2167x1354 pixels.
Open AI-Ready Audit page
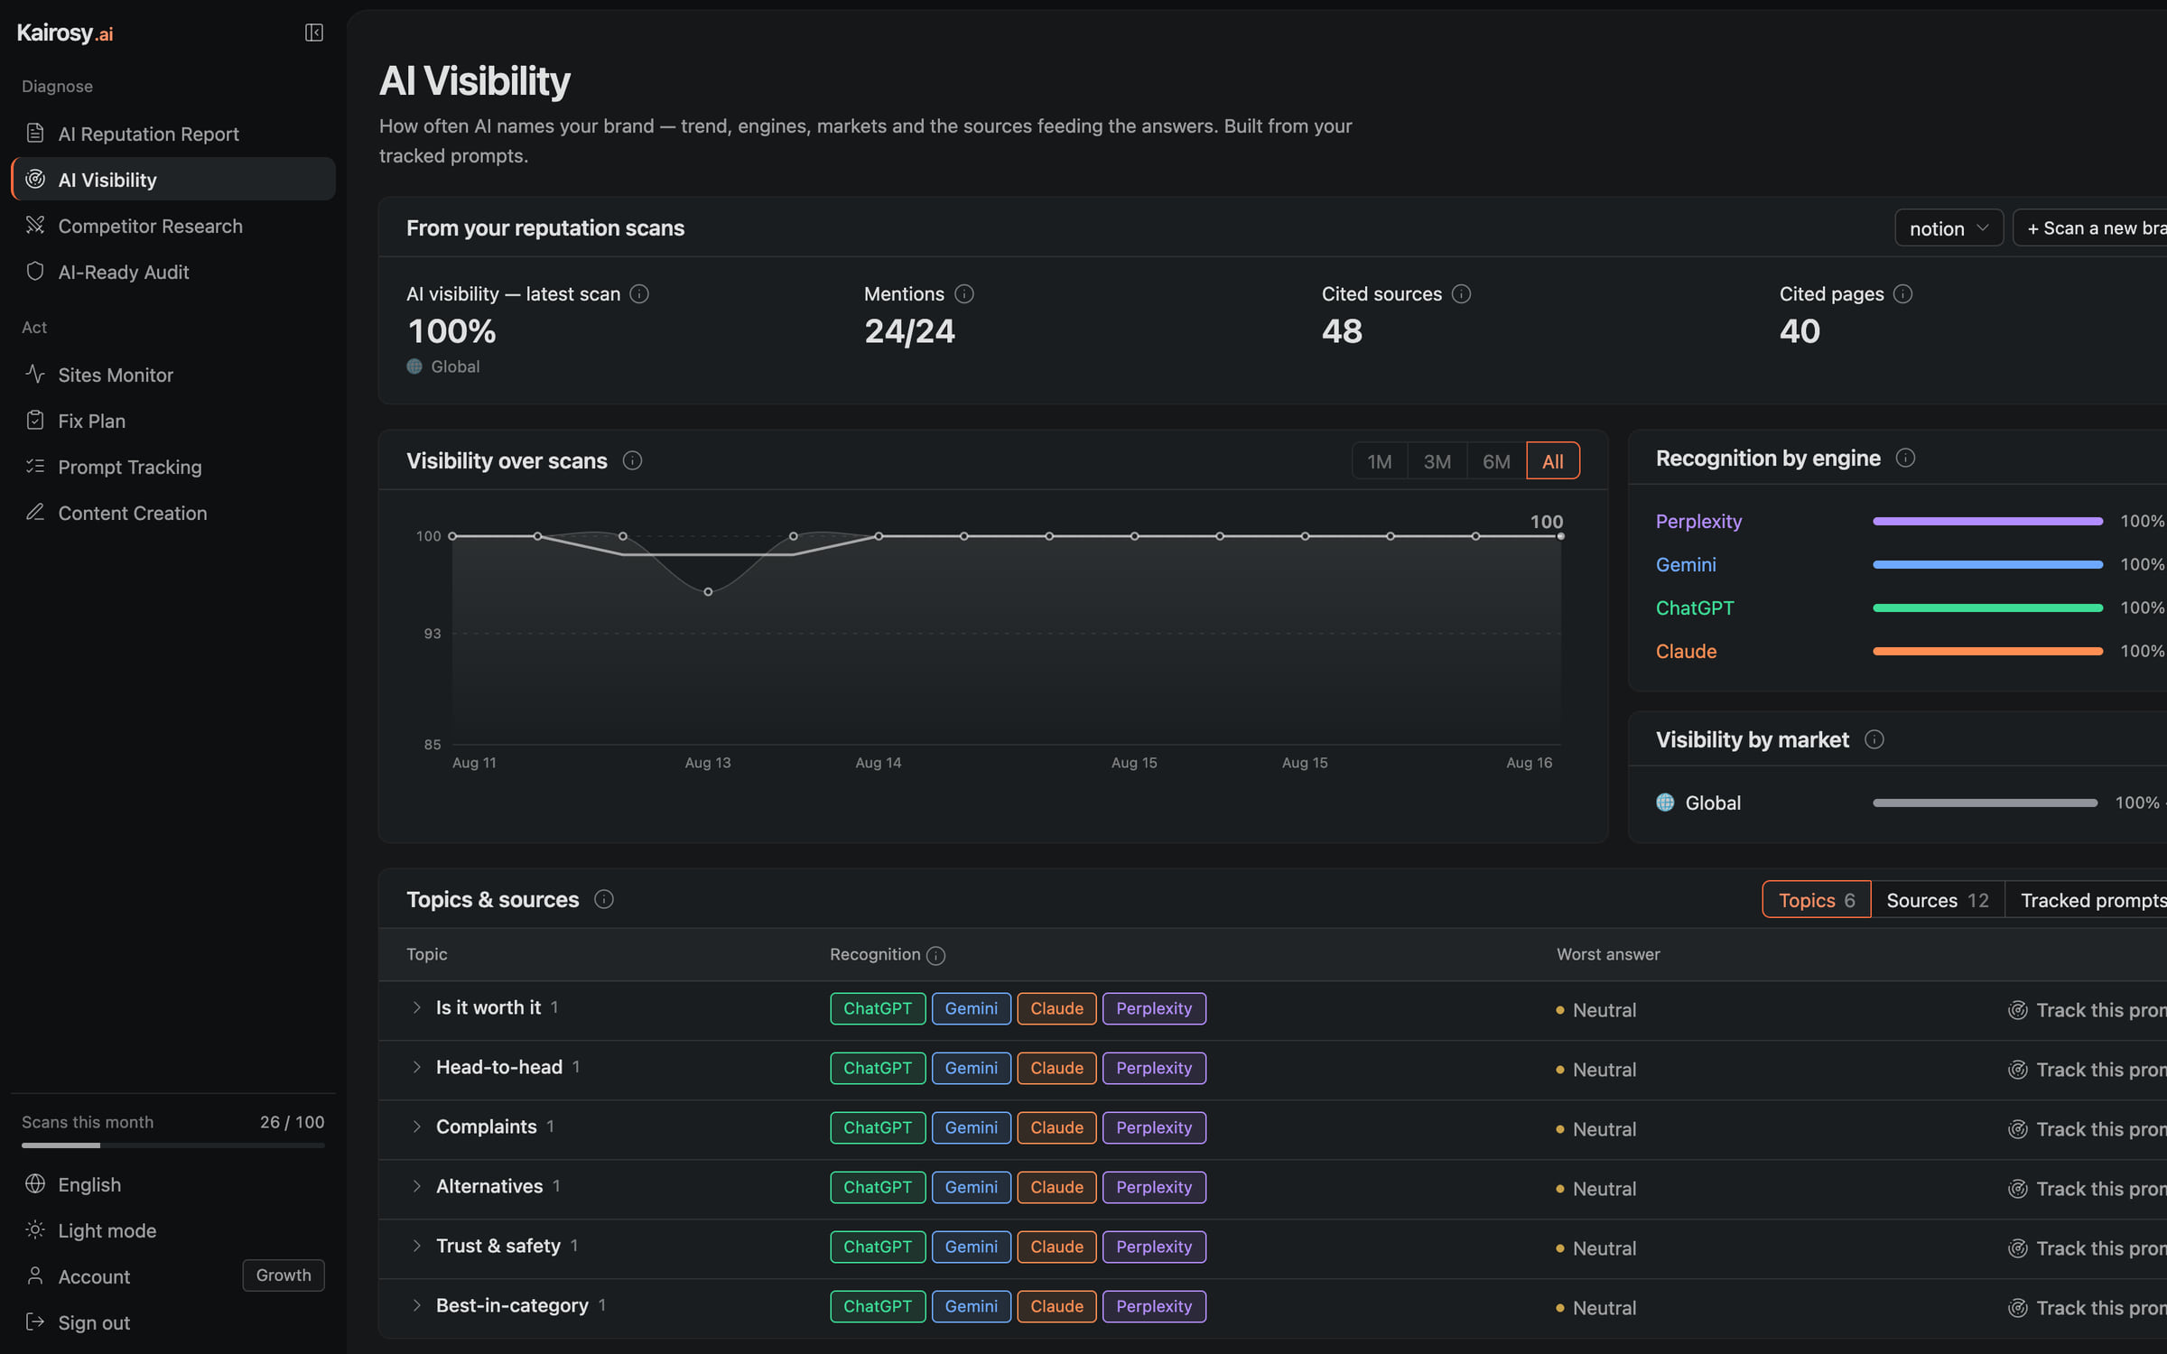pyautogui.click(x=173, y=272)
